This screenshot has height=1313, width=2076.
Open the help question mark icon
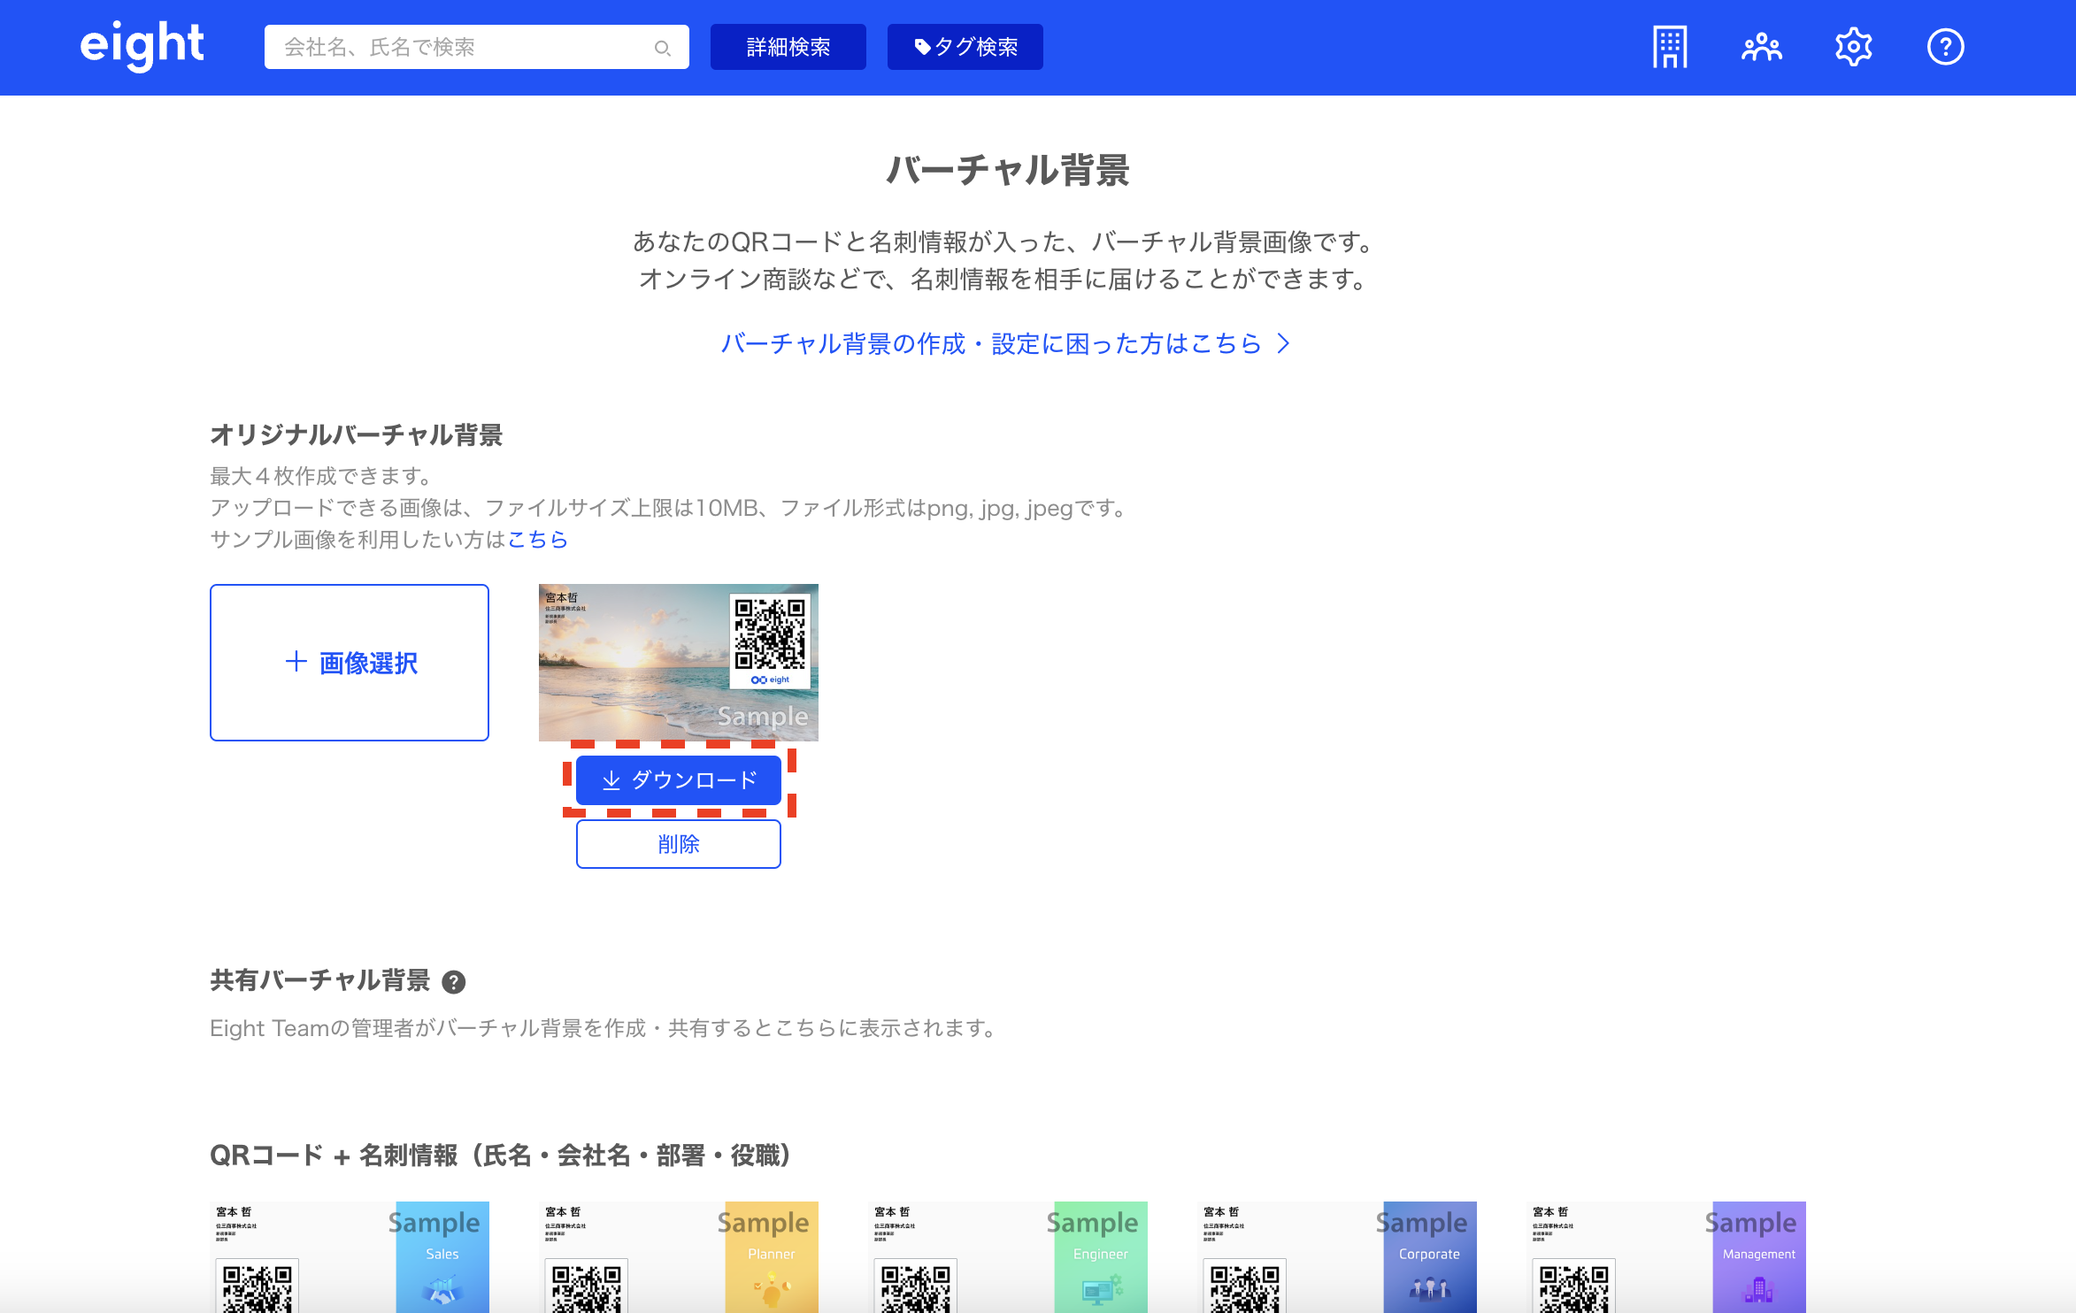1945,47
